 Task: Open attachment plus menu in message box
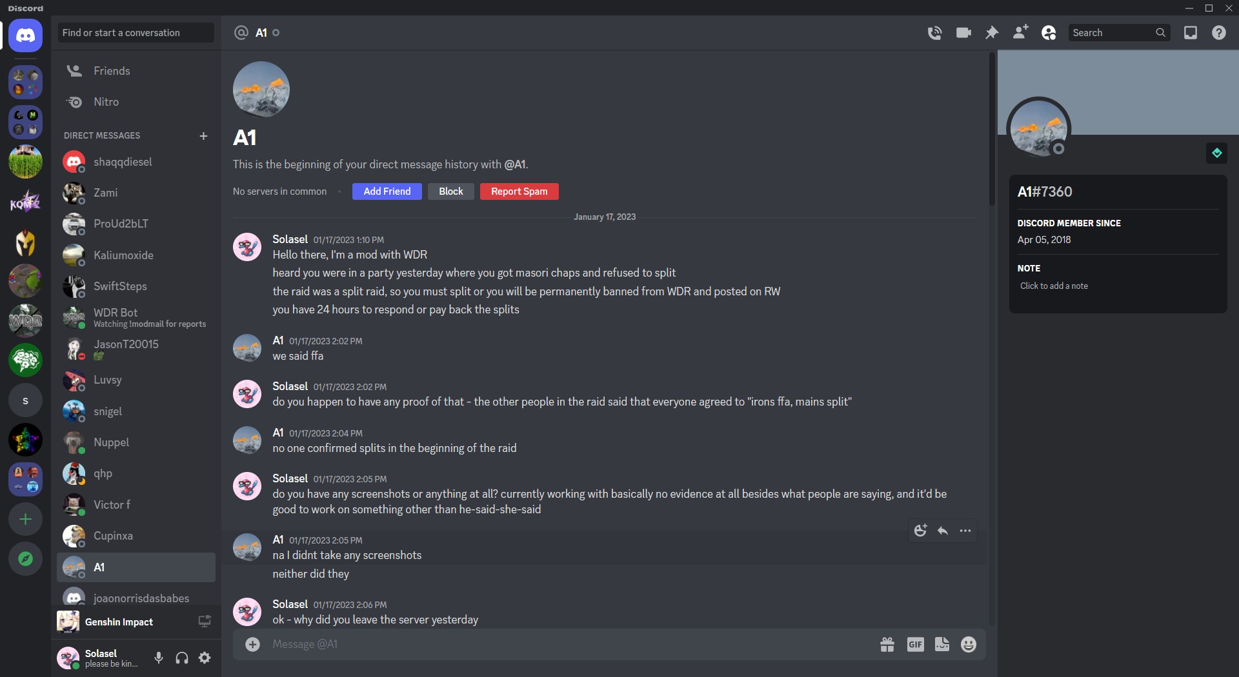(253, 644)
